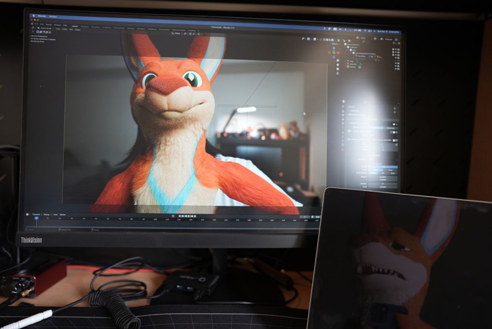Open the Apple menu in the macOS menu bar
The image size is (492, 329).
coord(33,16)
